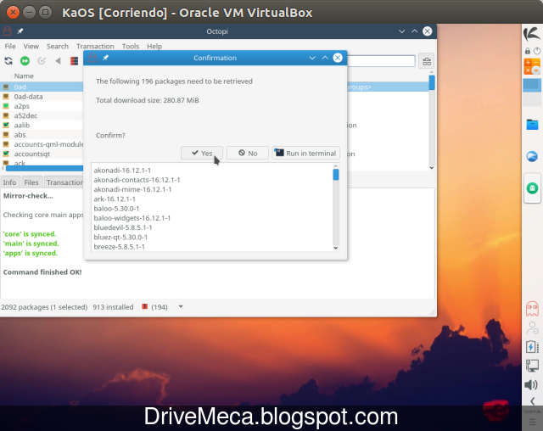
Task: Launch the web browser icon in side panel
Action: tap(532, 156)
